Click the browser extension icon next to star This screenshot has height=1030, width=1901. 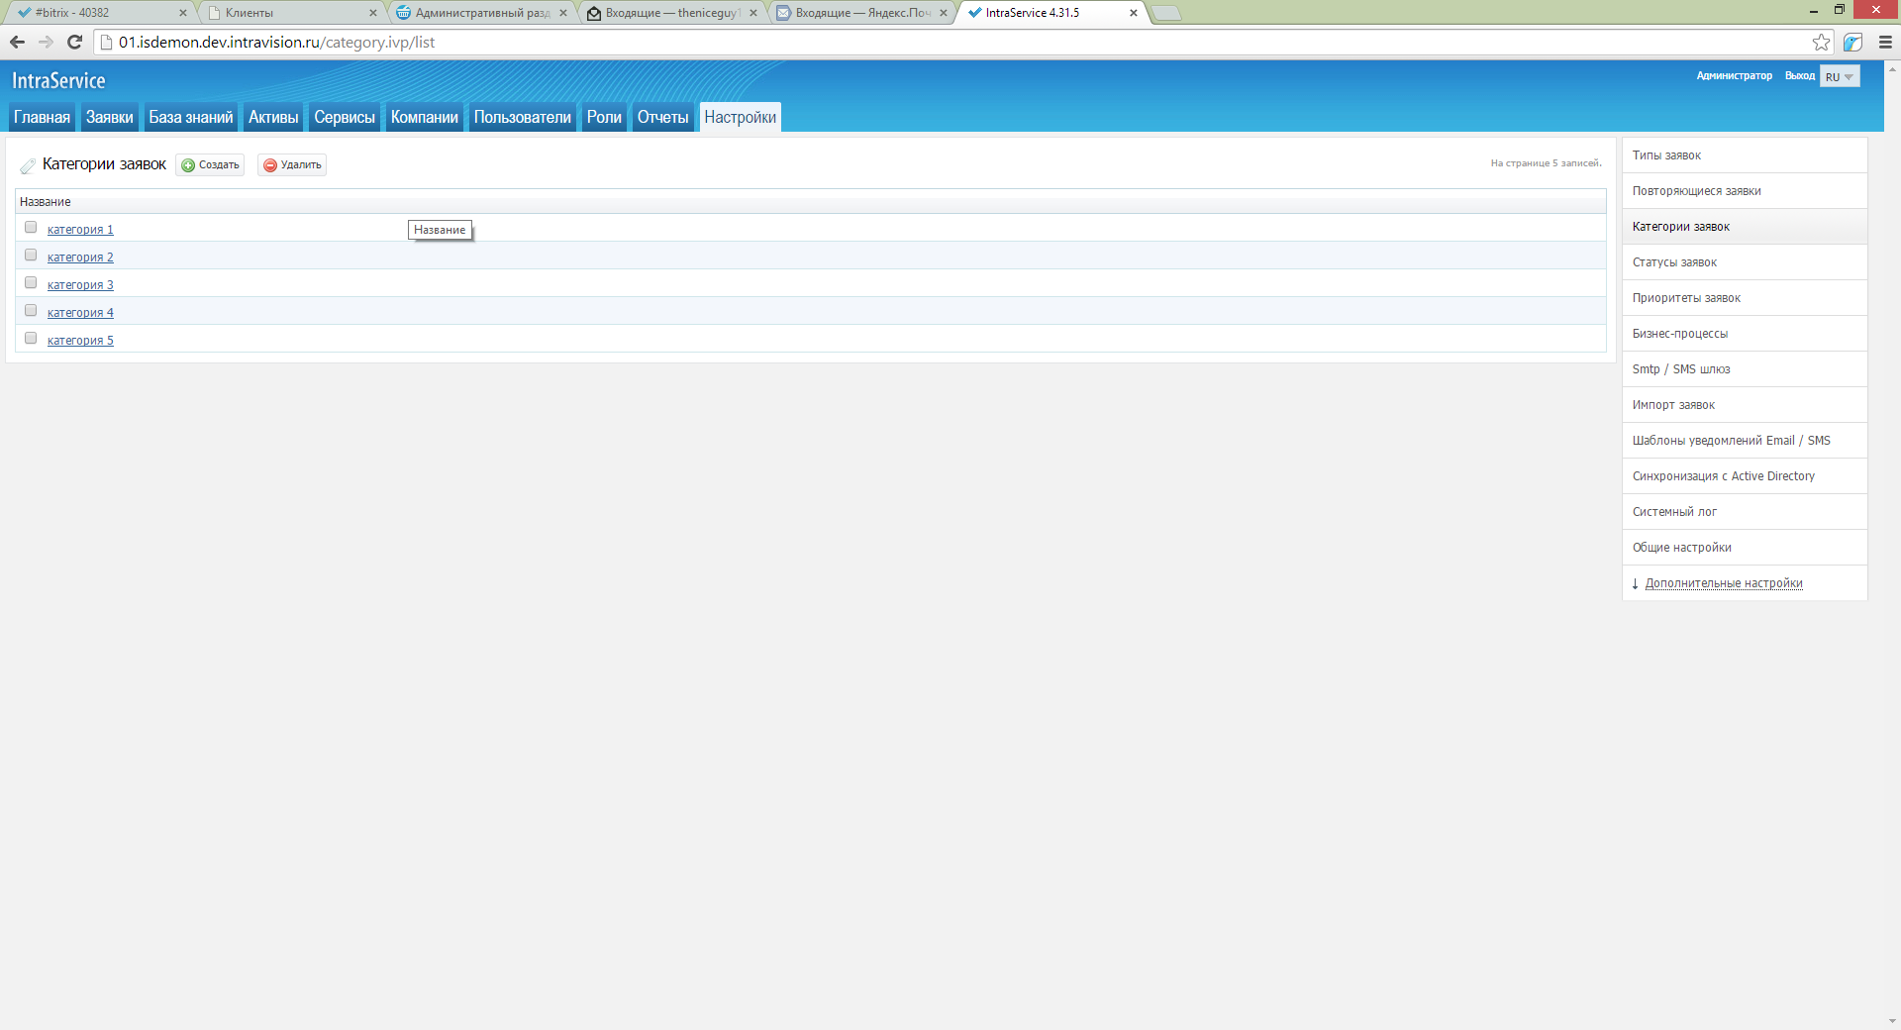[x=1852, y=42]
